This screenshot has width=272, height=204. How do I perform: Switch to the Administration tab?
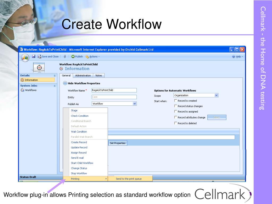(83, 75)
